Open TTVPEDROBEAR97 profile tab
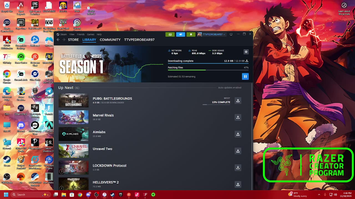 139,40
